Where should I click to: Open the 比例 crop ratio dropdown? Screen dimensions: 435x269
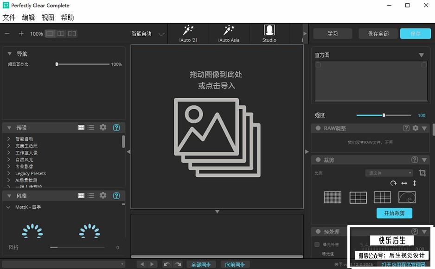click(x=389, y=173)
